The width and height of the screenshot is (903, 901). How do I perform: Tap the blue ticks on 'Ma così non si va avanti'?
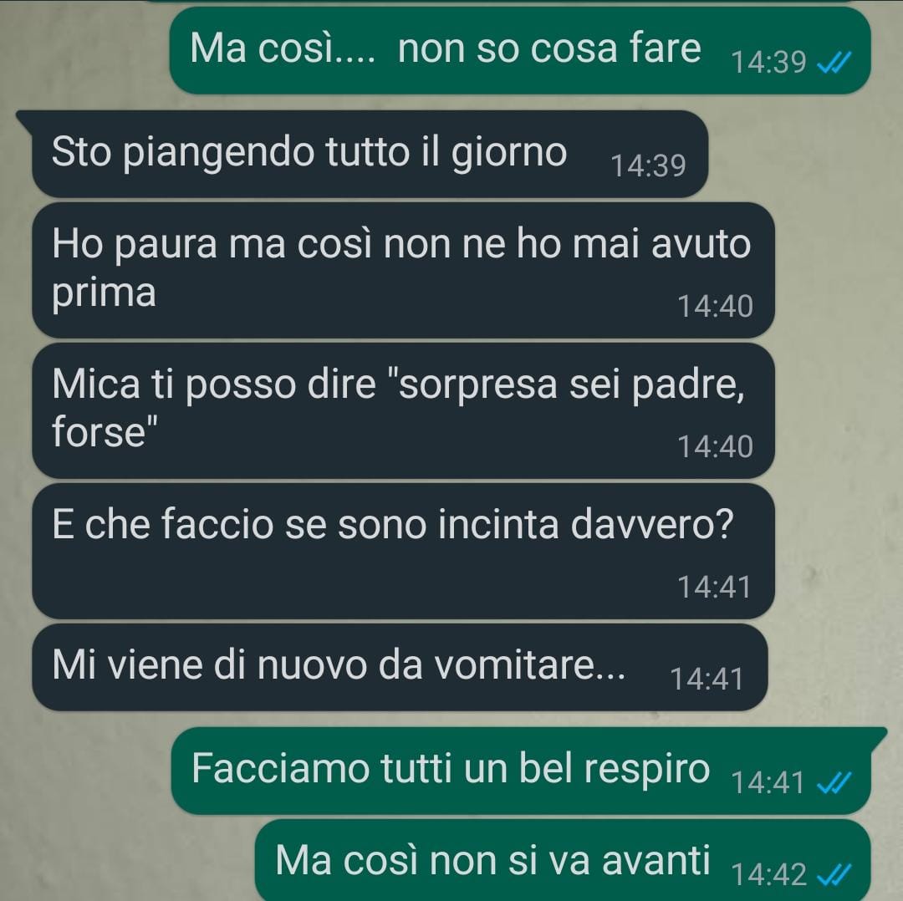click(834, 875)
